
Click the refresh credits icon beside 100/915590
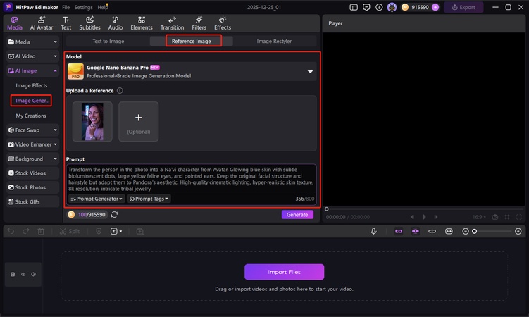[114, 214]
